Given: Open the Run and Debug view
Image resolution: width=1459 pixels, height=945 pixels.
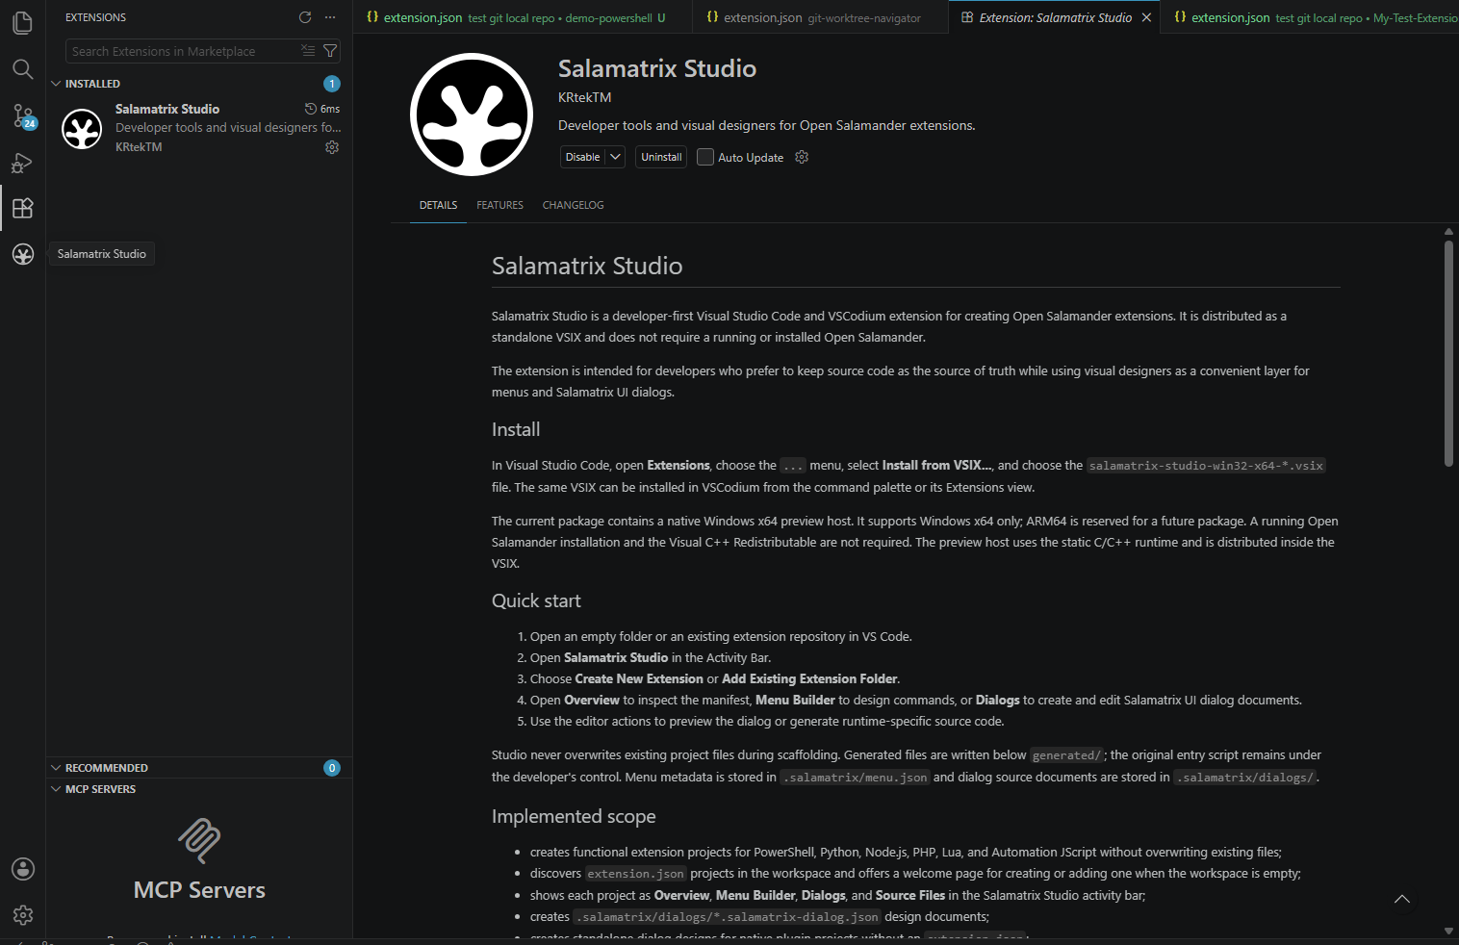Looking at the screenshot, I should tap(23, 163).
